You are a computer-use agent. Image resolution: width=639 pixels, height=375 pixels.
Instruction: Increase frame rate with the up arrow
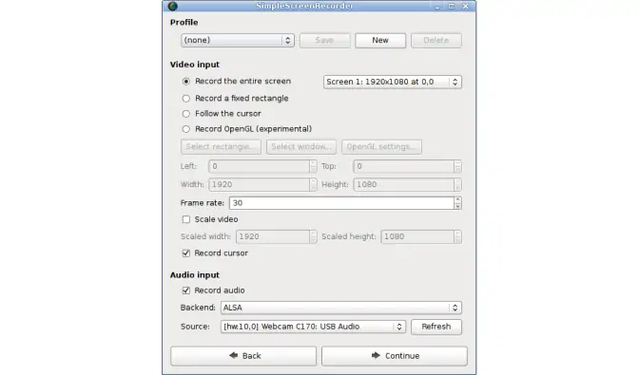point(457,199)
